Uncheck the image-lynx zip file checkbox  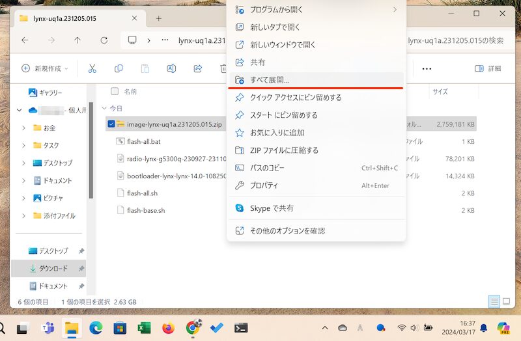(x=111, y=124)
